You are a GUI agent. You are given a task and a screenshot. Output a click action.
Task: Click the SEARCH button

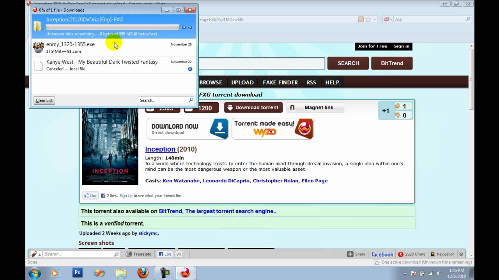click(348, 63)
